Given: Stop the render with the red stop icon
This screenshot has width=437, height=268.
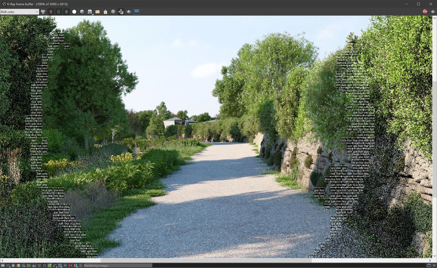Looking at the screenshot, I should click(425, 12).
